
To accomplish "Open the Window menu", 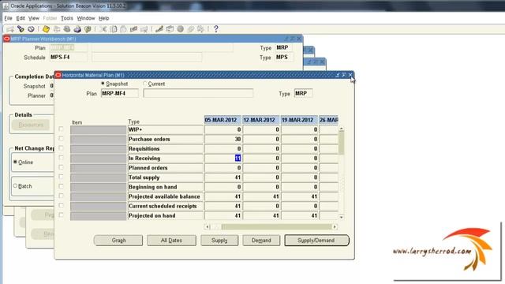I will point(86,18).
